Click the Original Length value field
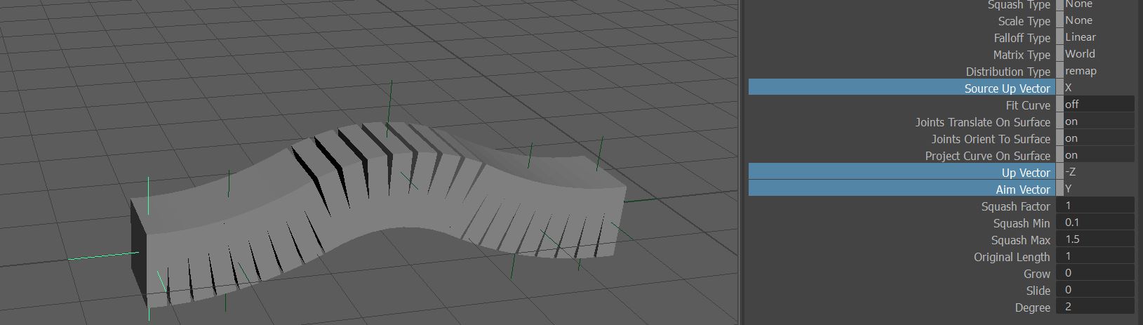This screenshot has height=325, width=1143. pyautogui.click(x=1095, y=256)
